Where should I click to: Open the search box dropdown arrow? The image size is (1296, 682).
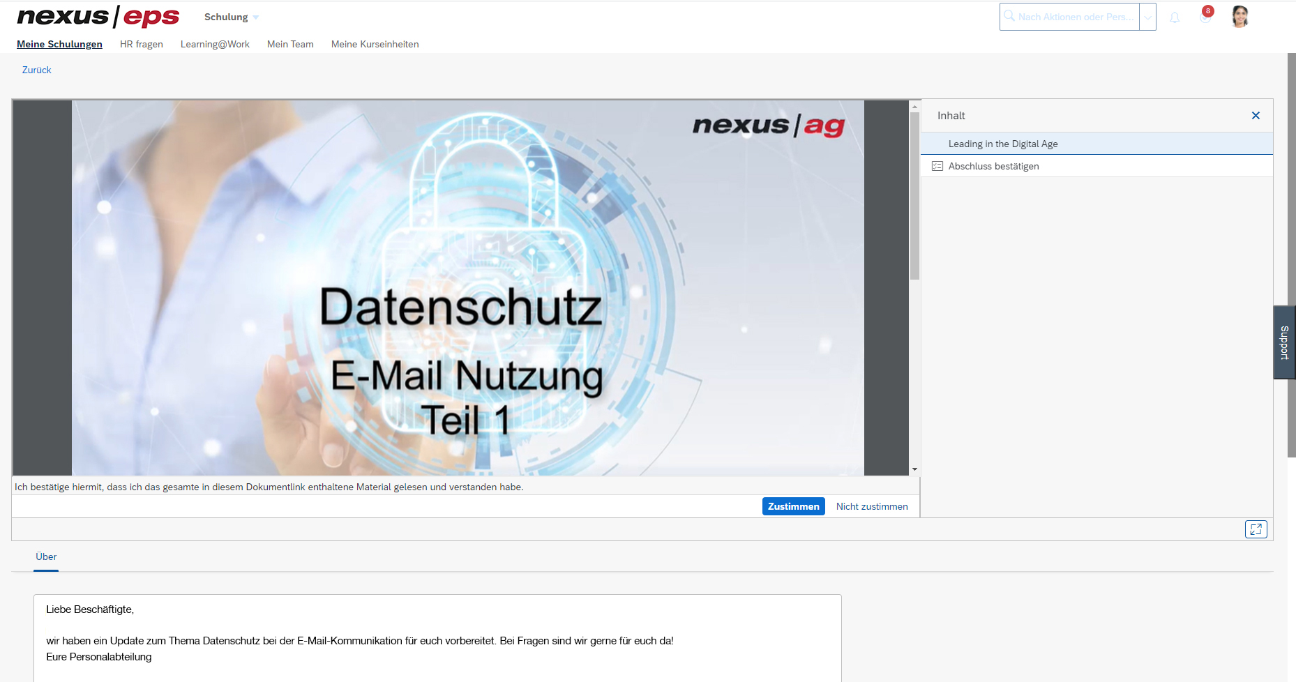click(1147, 17)
